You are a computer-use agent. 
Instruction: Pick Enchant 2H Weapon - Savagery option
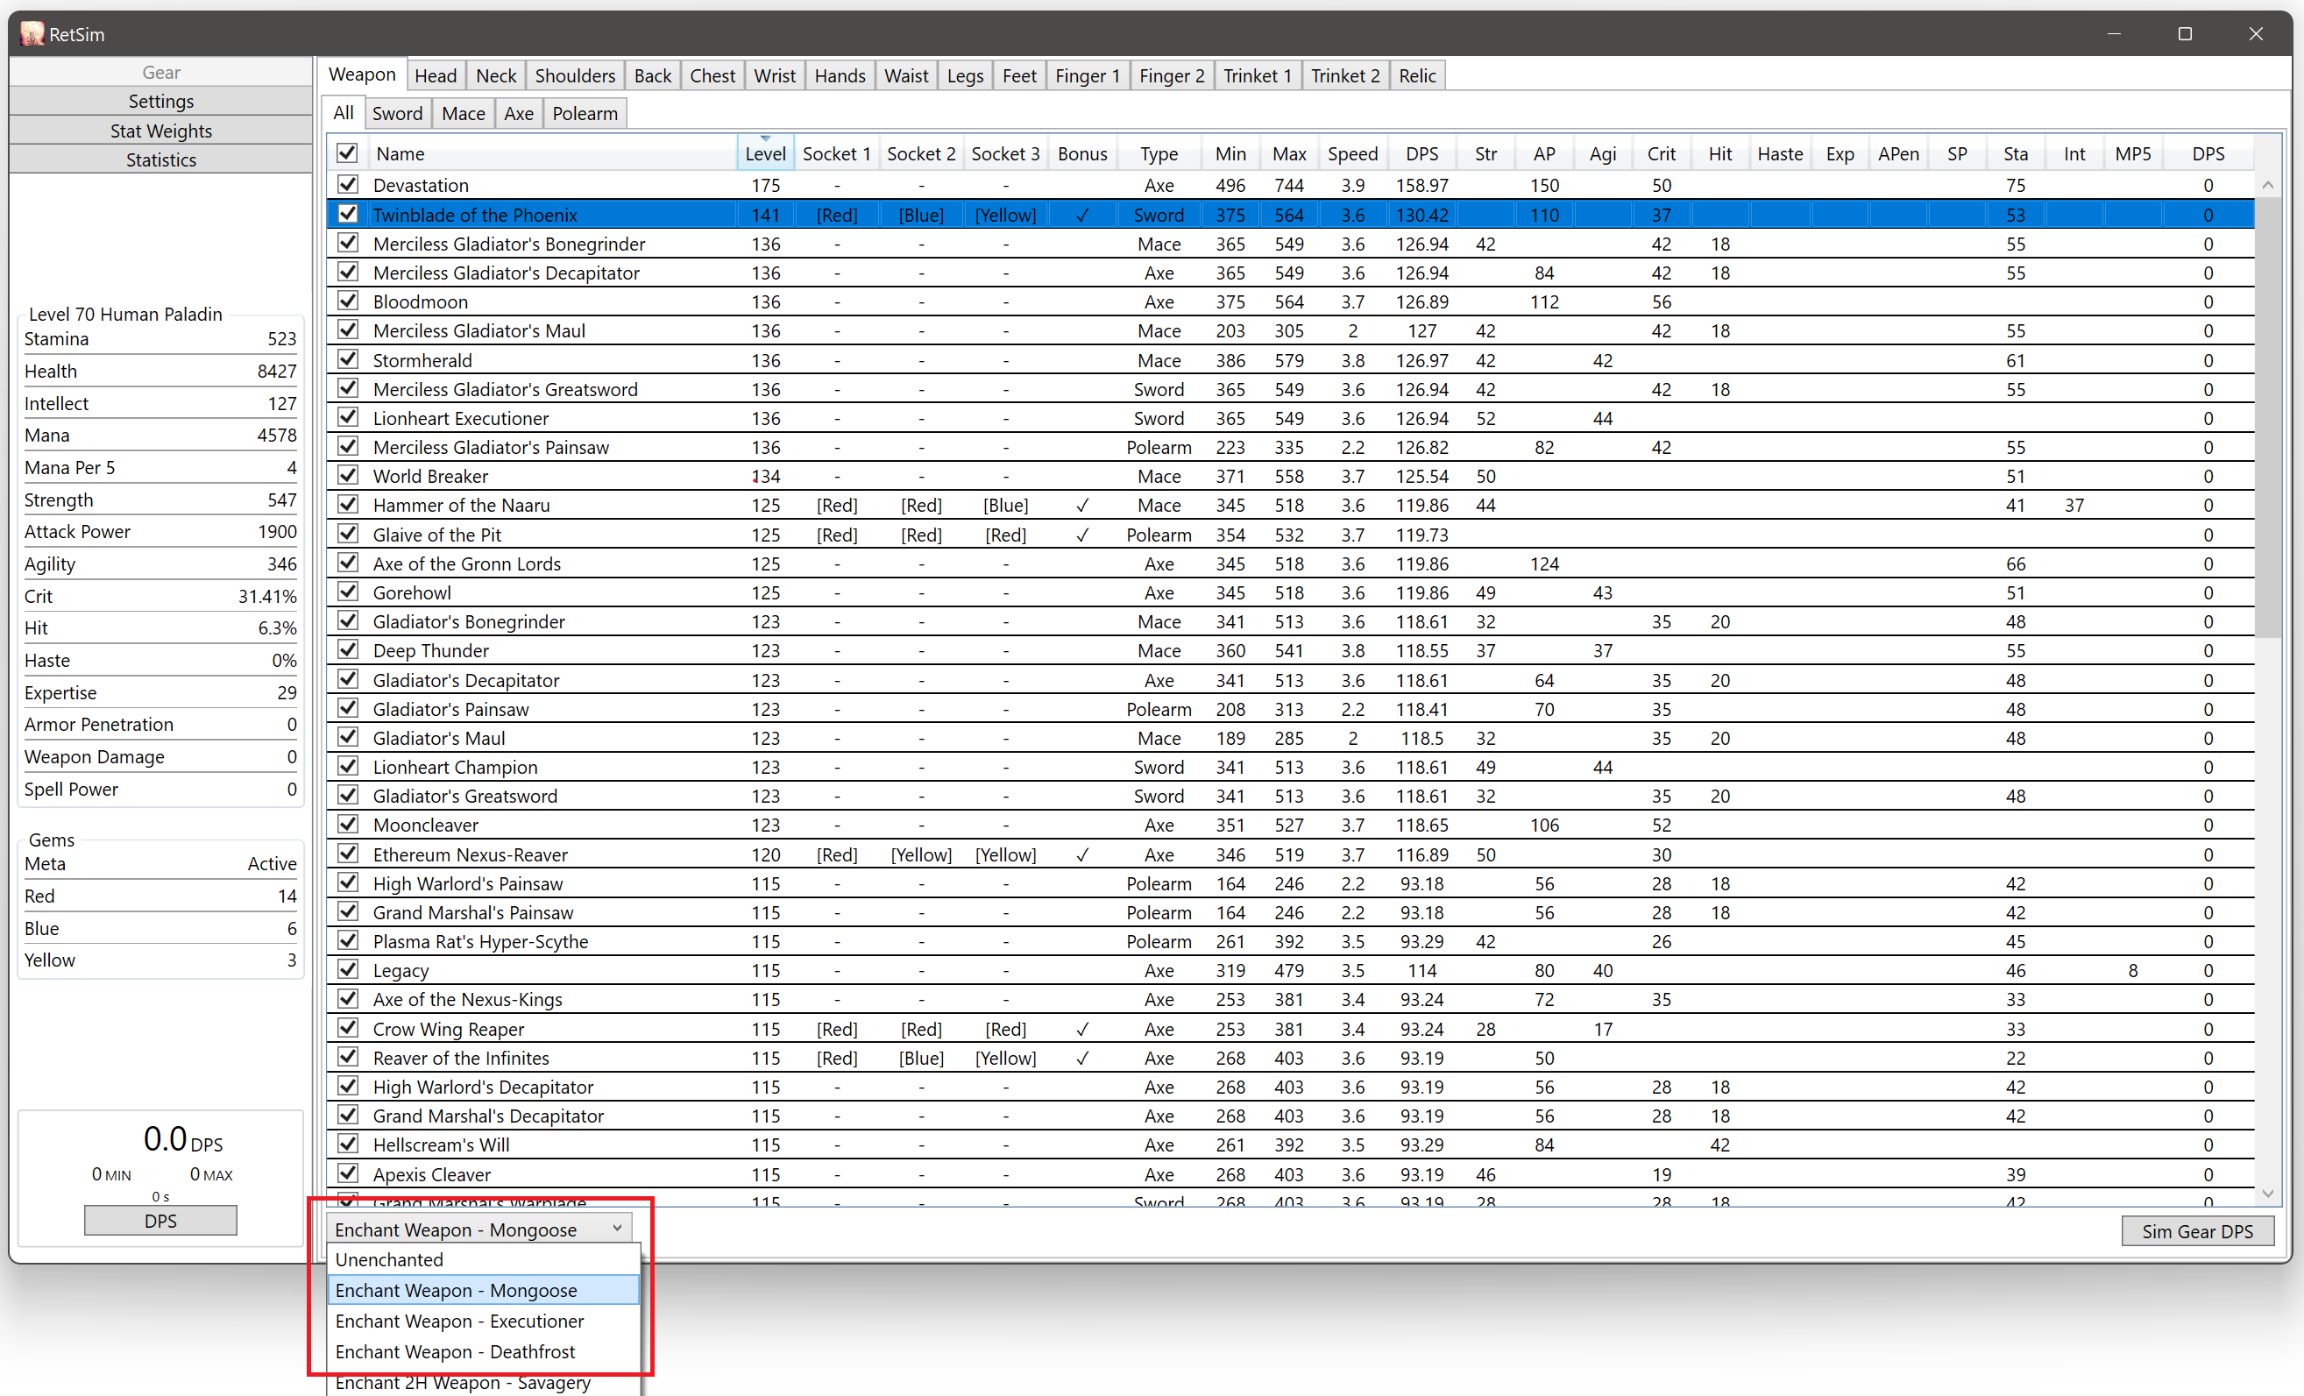coord(483,1383)
